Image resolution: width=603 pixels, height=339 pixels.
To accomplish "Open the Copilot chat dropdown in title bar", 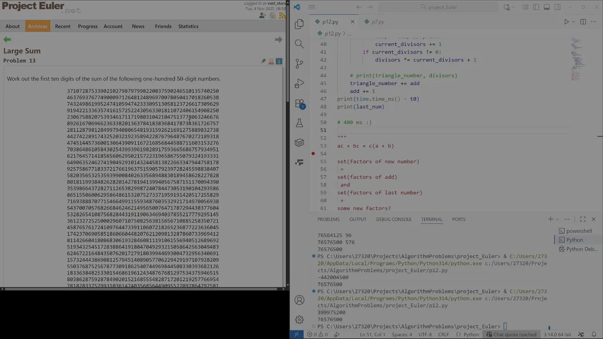I will 513,7.
